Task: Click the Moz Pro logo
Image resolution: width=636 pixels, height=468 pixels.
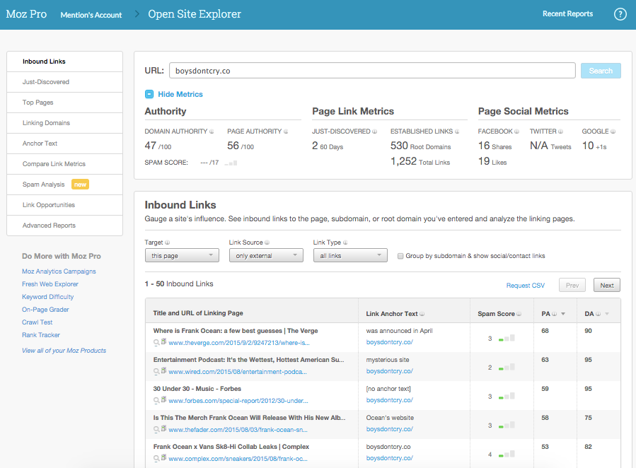Action: tap(26, 14)
